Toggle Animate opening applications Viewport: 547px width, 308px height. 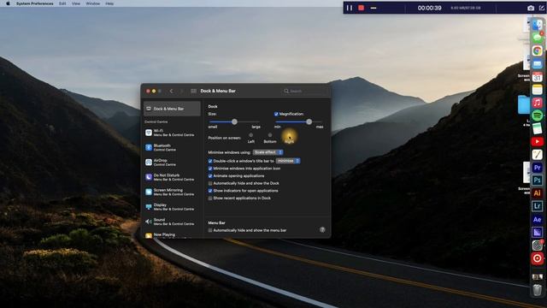[x=210, y=175]
